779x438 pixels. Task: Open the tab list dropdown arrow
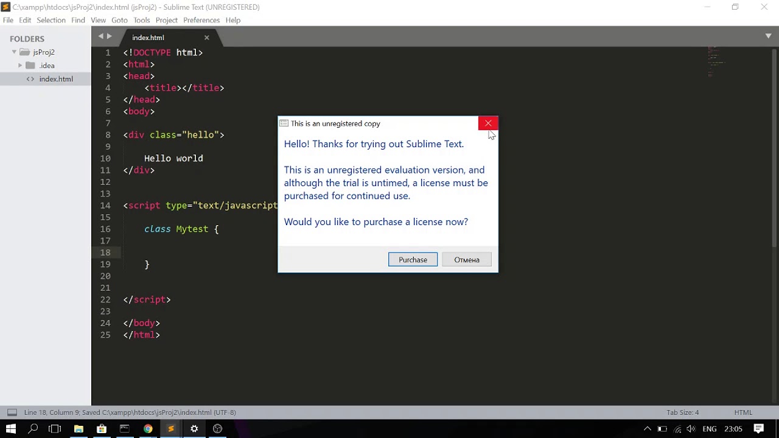click(x=768, y=36)
